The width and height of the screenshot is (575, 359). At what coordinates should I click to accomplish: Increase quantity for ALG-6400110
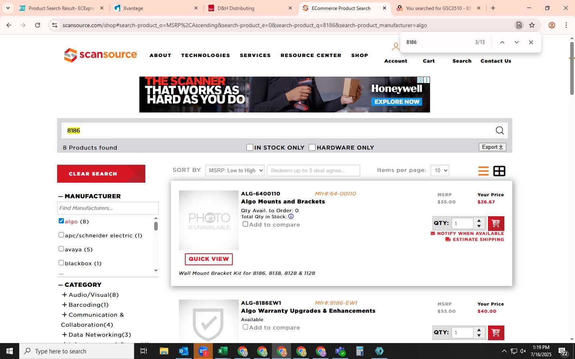click(479, 221)
